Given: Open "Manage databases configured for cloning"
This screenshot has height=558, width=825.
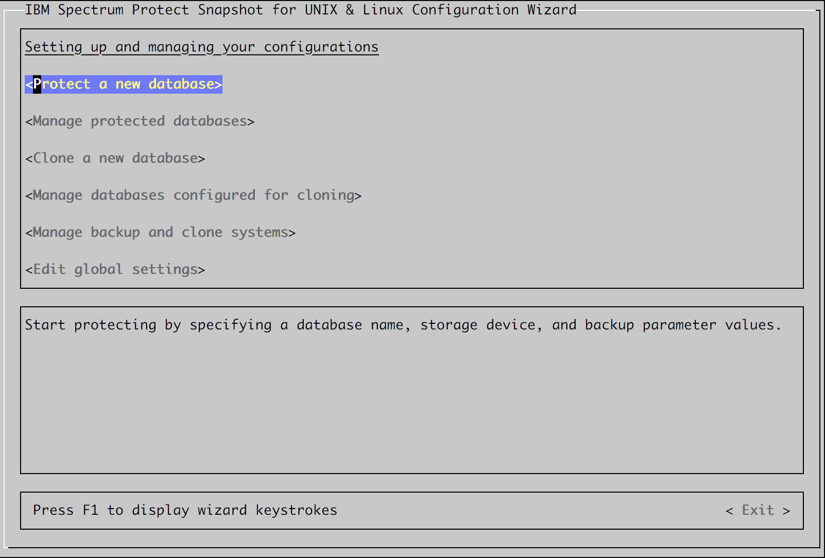Looking at the screenshot, I should 193,195.
